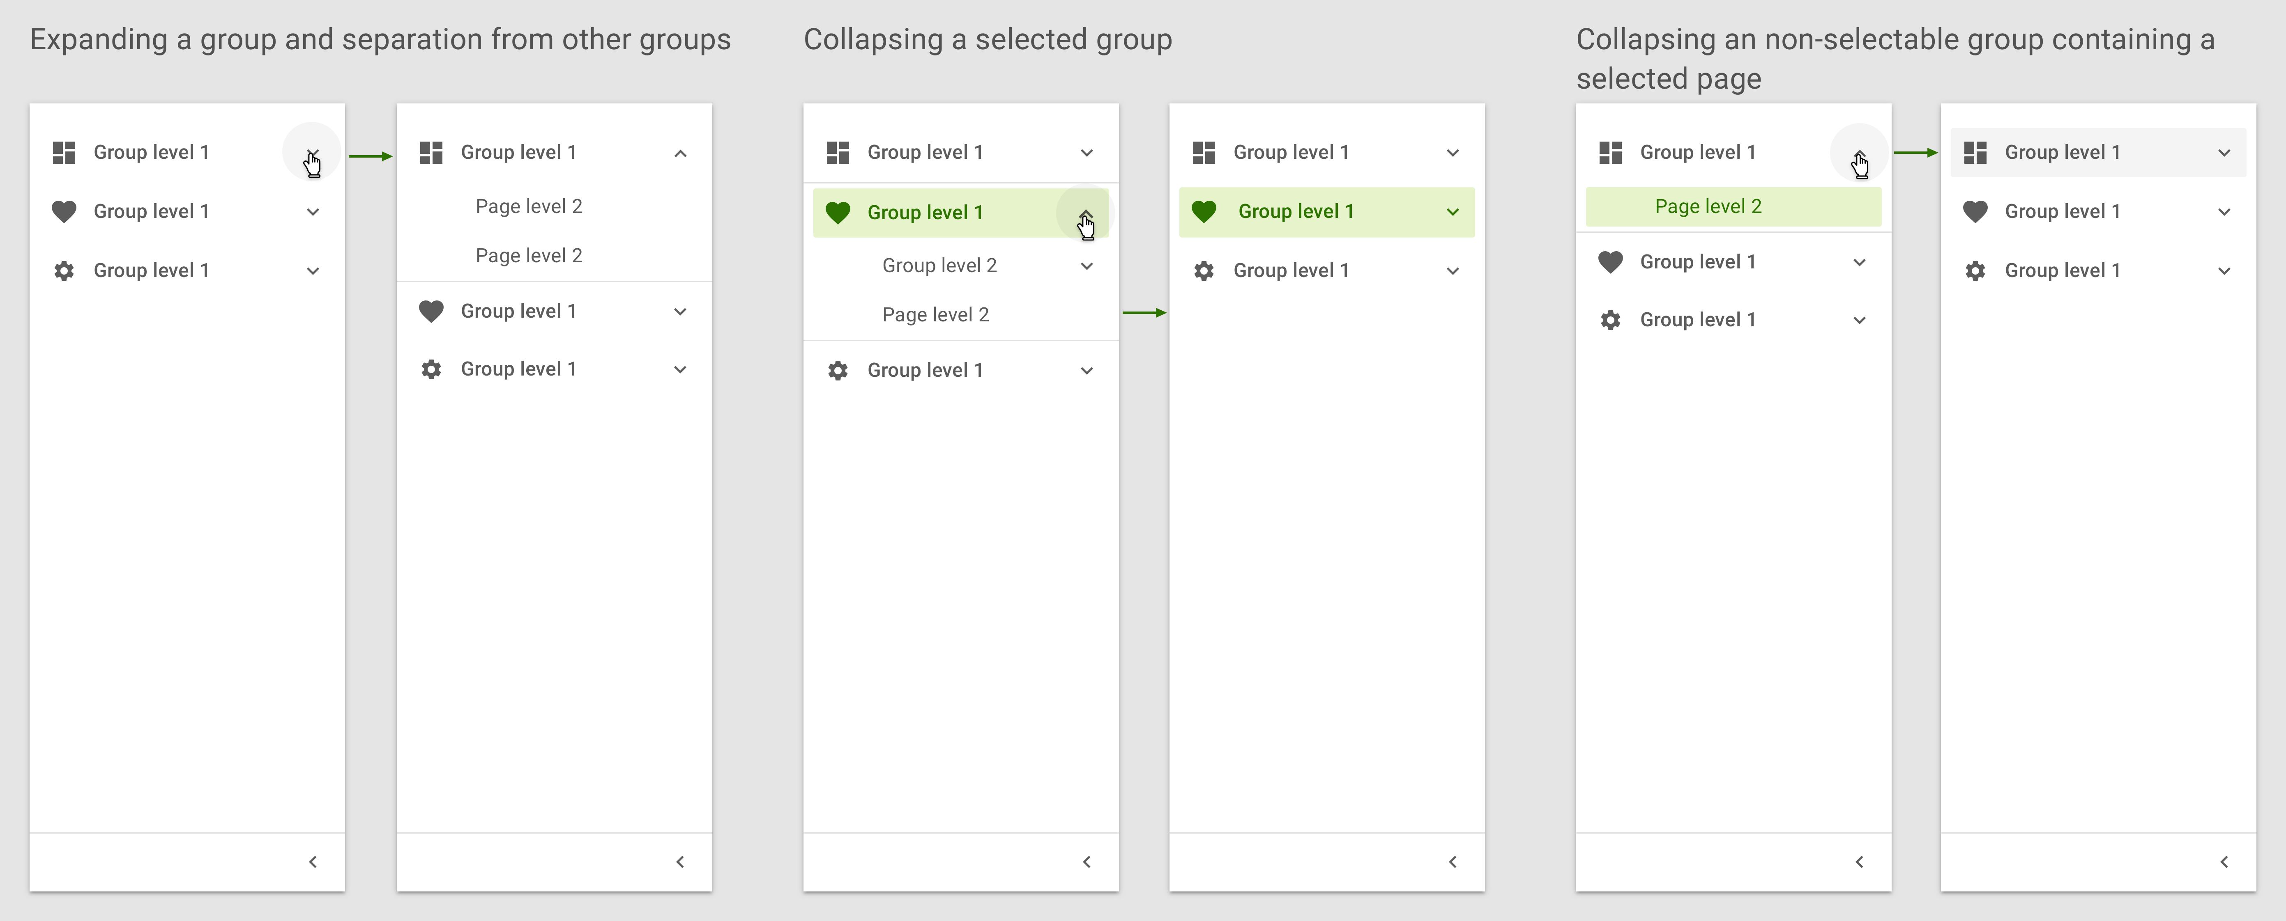This screenshot has width=2286, height=921.
Task: Expand highlighted dashboard group chevron in sixth panel
Action: (x=2224, y=152)
